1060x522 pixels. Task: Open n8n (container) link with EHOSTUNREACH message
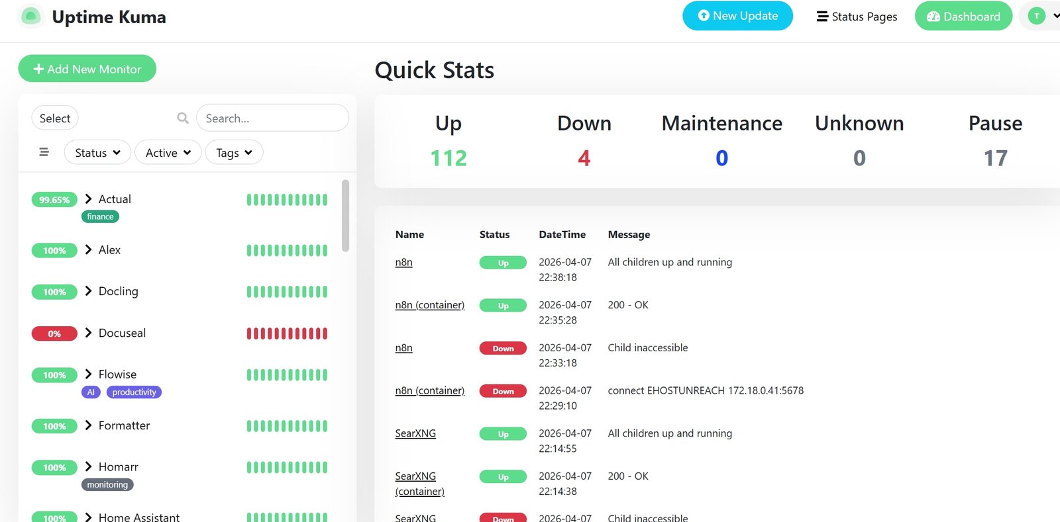coord(430,390)
